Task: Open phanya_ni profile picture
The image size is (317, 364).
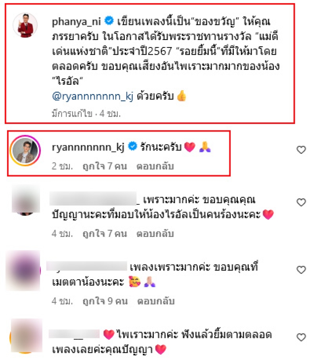Action: [25, 25]
